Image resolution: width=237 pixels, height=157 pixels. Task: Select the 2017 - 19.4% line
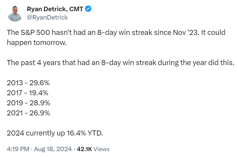click(27, 93)
